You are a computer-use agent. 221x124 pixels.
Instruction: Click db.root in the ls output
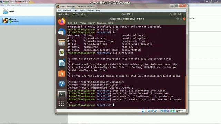(x=88, y=35)
